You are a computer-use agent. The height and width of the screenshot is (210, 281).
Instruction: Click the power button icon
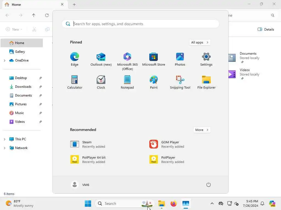(x=209, y=185)
